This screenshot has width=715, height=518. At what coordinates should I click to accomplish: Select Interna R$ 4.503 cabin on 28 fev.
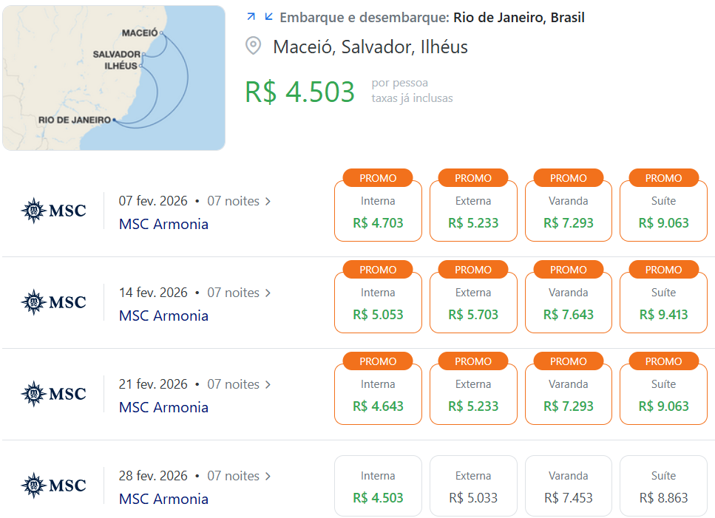(378, 485)
